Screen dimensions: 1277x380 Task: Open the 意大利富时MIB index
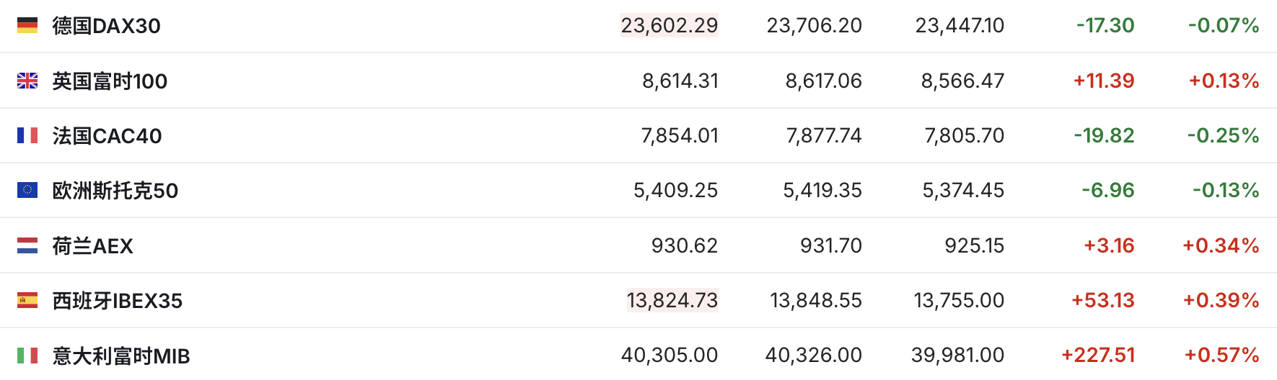coord(121,356)
